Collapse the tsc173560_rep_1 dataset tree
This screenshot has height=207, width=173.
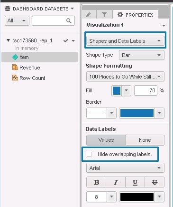point(8,40)
